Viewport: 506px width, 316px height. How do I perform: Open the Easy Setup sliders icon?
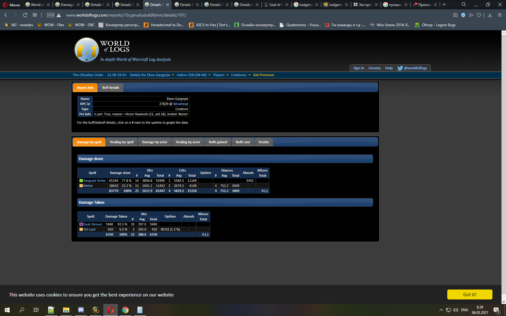coord(500,15)
